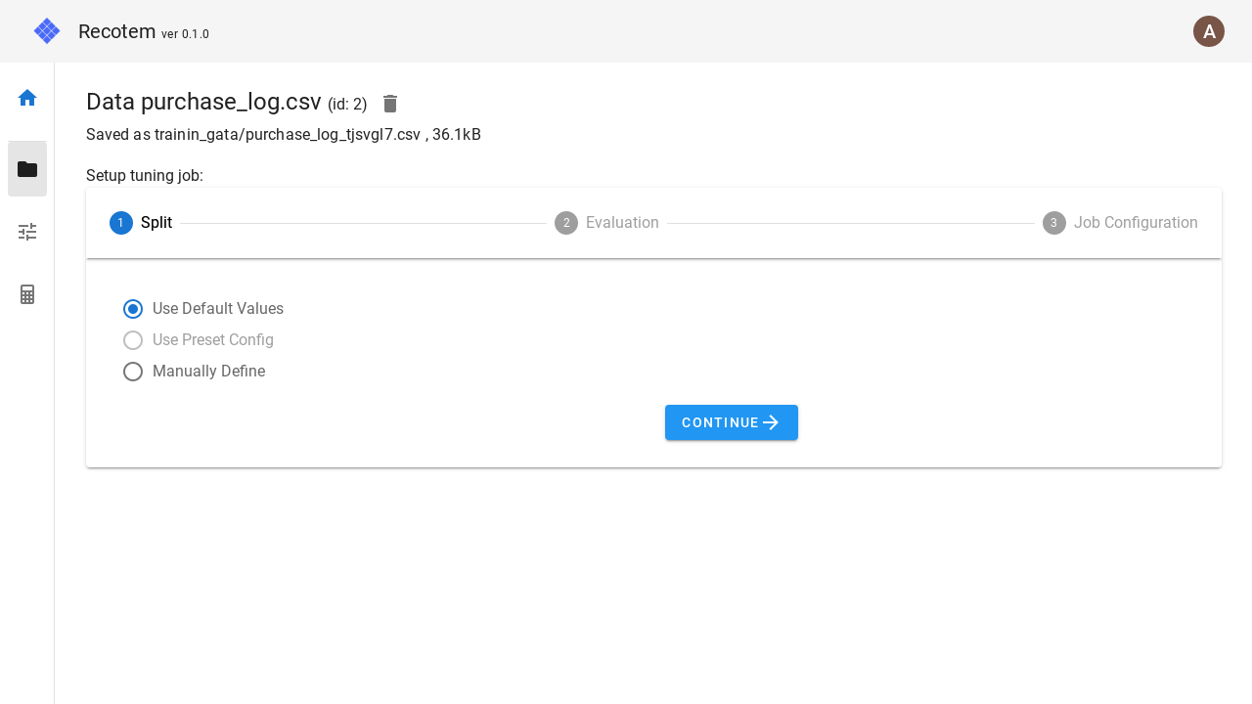Select the Use Default Values radio button

click(x=133, y=308)
